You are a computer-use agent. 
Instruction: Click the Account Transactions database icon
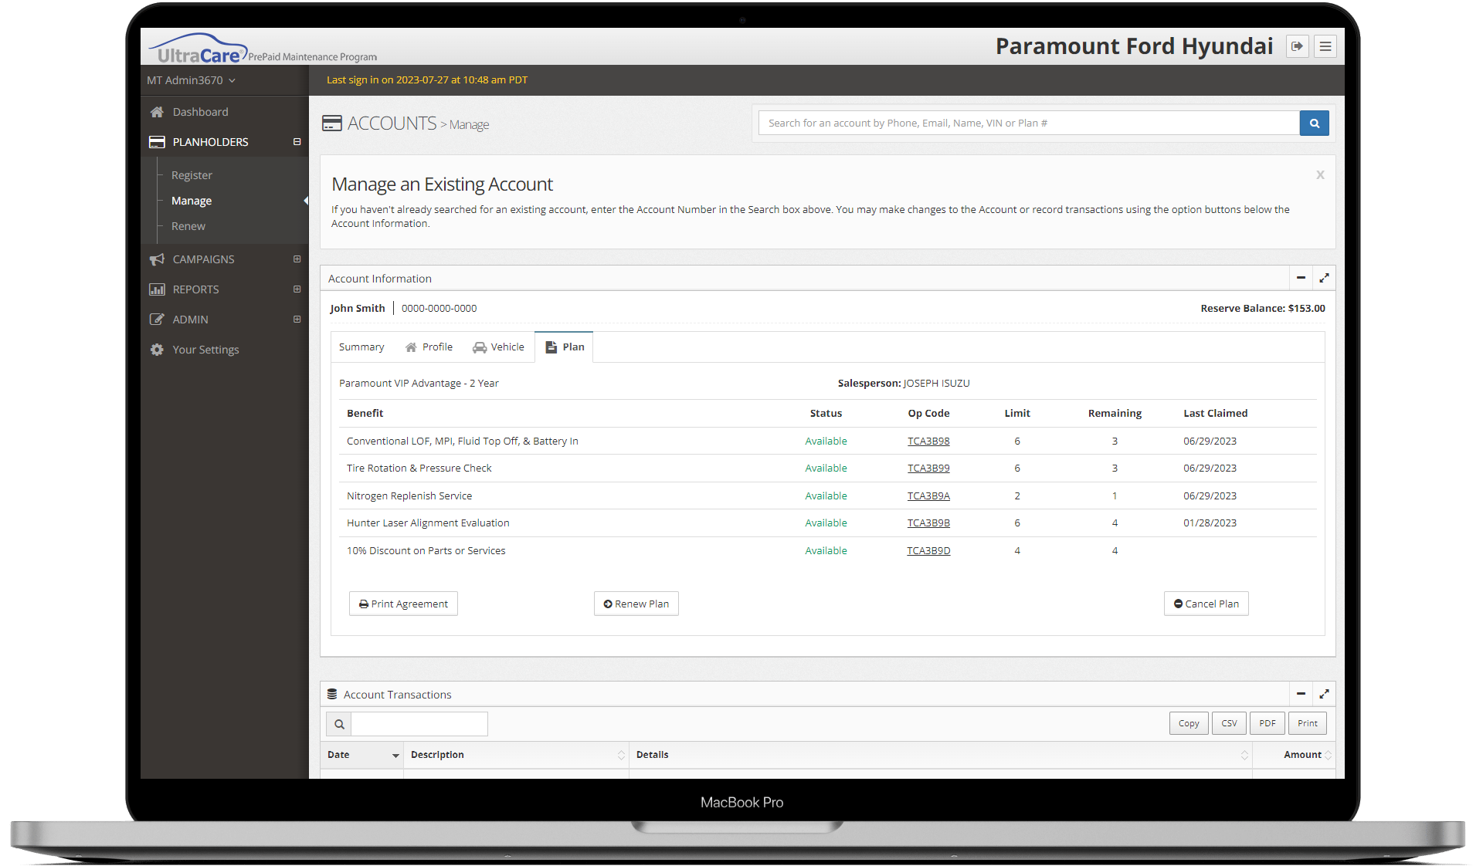pos(332,695)
